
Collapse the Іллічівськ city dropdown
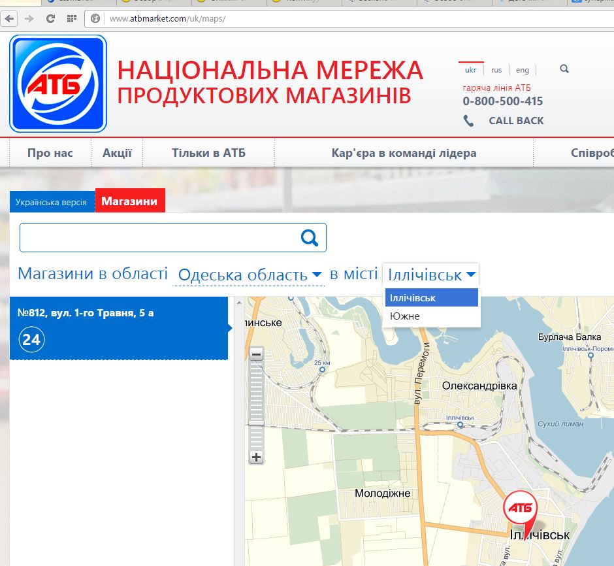pos(431,275)
